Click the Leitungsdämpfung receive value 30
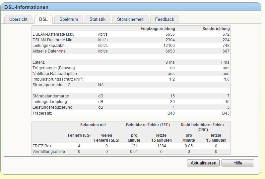This screenshot has width=265, height=179. (172, 102)
